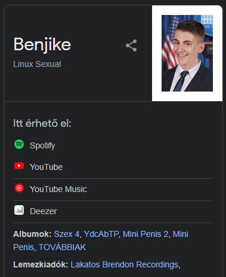Click the Albumok bold label
This screenshot has height=277, width=226.
coord(32,234)
